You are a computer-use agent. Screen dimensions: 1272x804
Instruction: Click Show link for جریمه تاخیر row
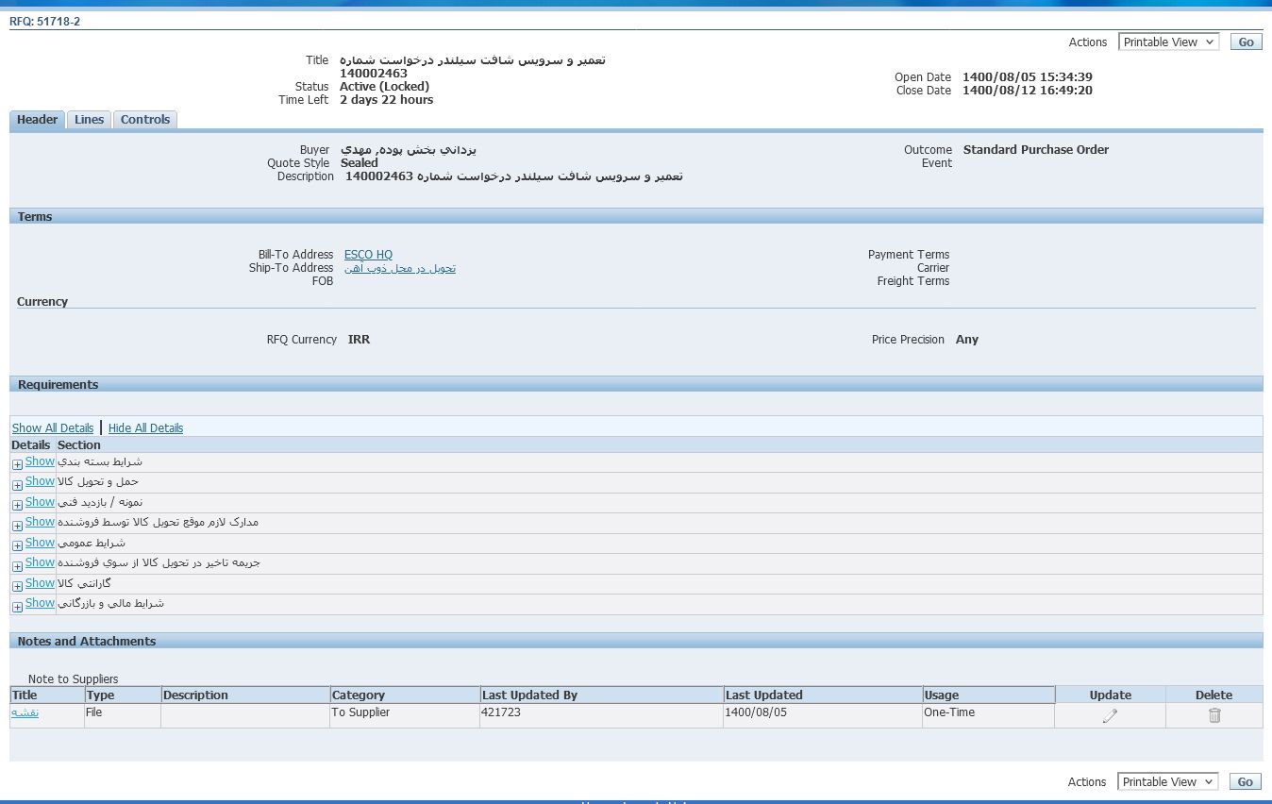coord(40,562)
